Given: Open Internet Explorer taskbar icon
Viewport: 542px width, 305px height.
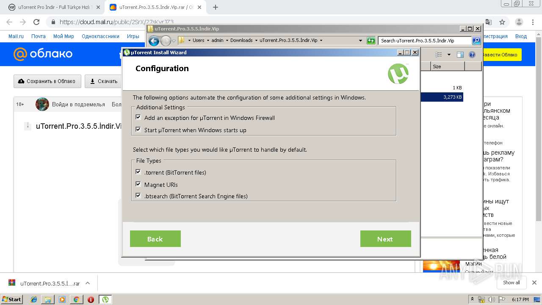Looking at the screenshot, I should pyautogui.click(x=34, y=299).
